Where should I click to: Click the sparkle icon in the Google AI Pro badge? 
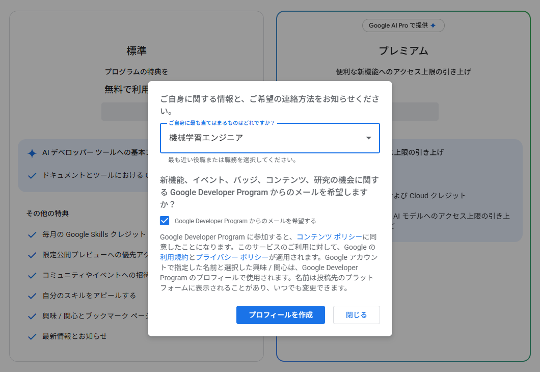433,25
